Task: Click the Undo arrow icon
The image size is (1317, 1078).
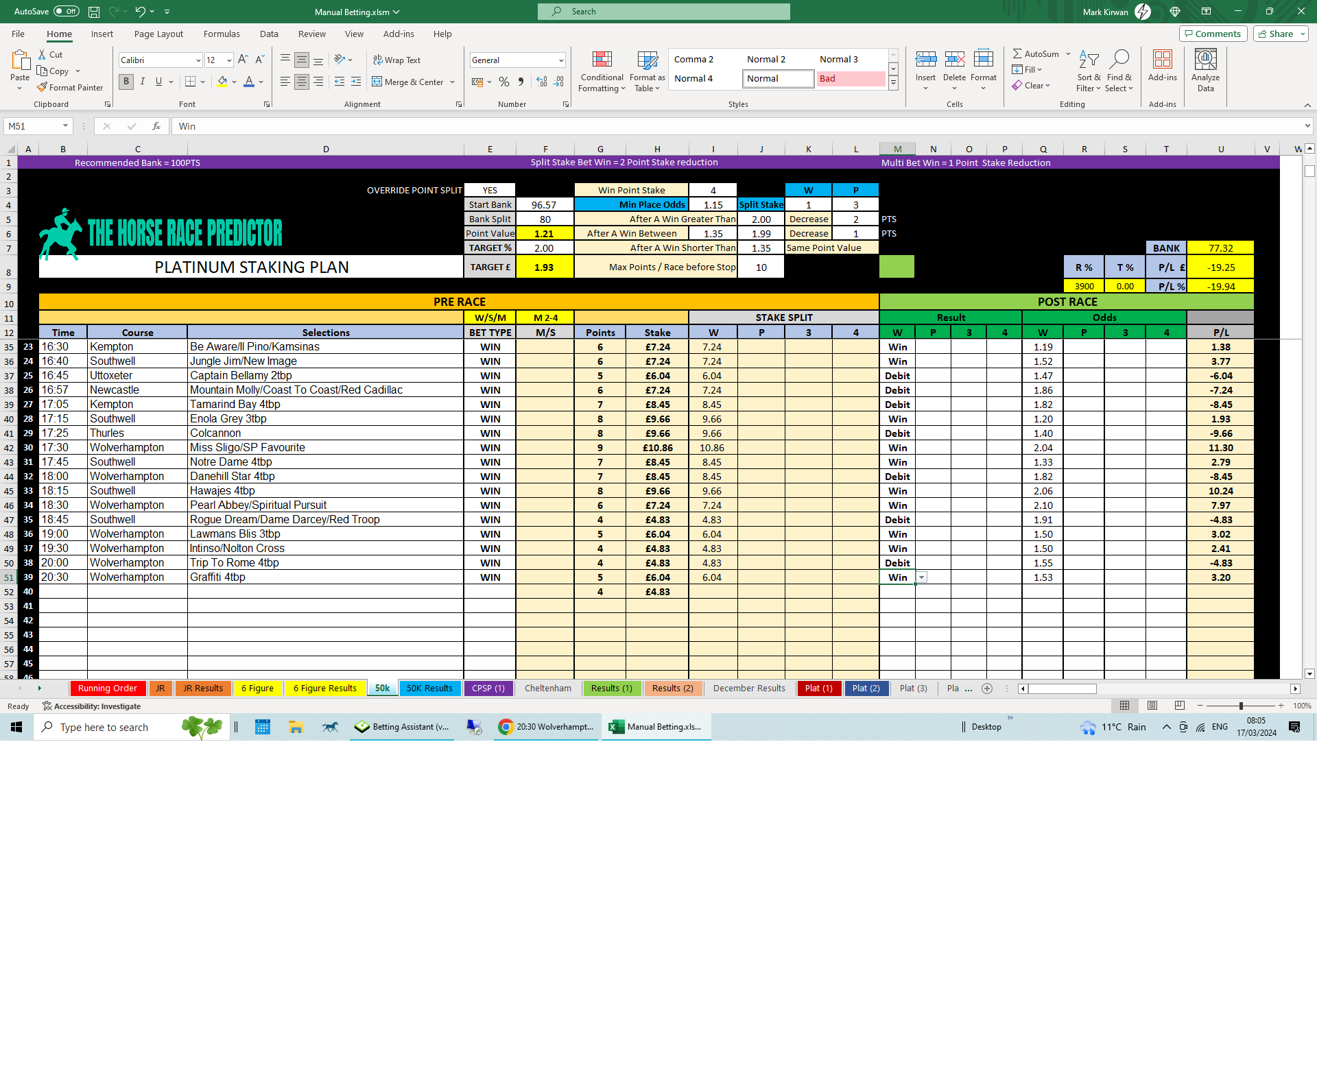Action: pos(140,12)
